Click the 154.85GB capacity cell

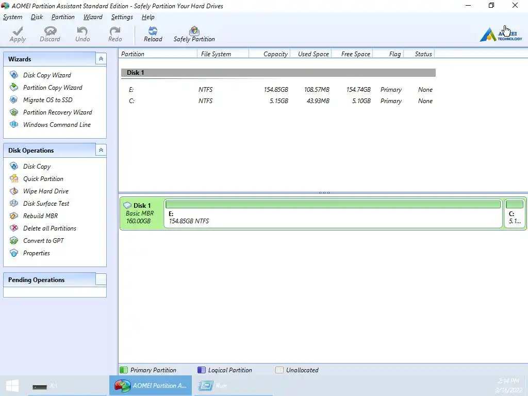276,90
